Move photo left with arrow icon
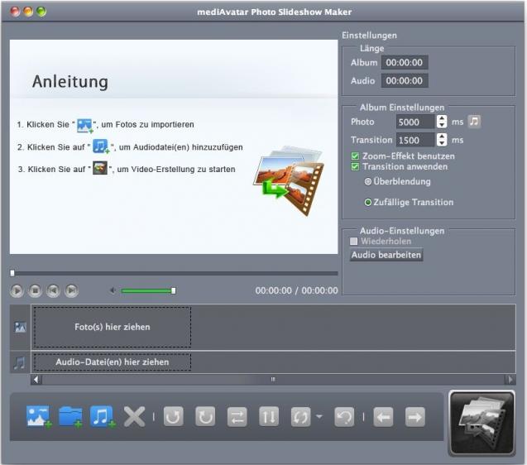This screenshot has width=527, height=465. coord(383,417)
